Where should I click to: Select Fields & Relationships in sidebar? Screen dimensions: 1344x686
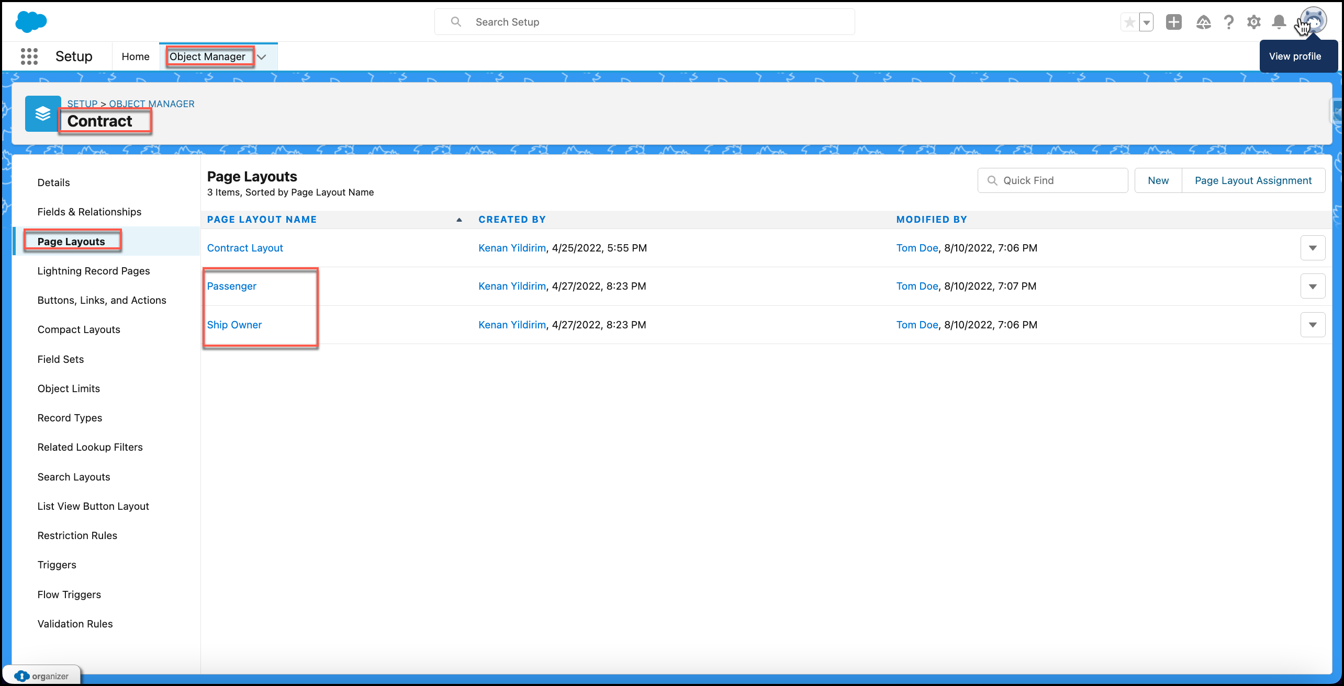[x=89, y=212]
